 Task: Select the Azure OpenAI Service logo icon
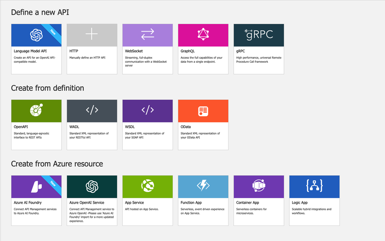pyautogui.click(x=92, y=187)
